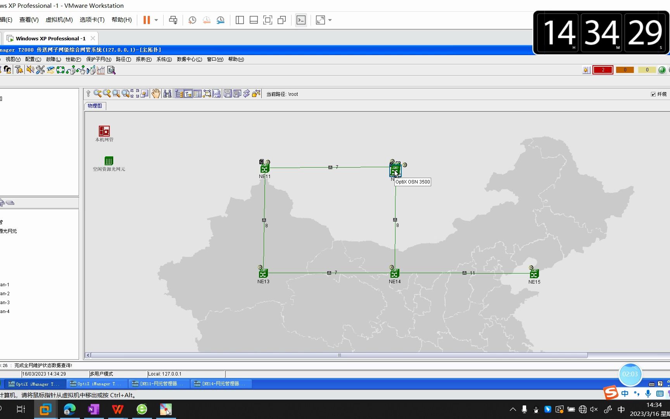Select the NE15 network element
This screenshot has width=670, height=419.
click(x=534, y=274)
